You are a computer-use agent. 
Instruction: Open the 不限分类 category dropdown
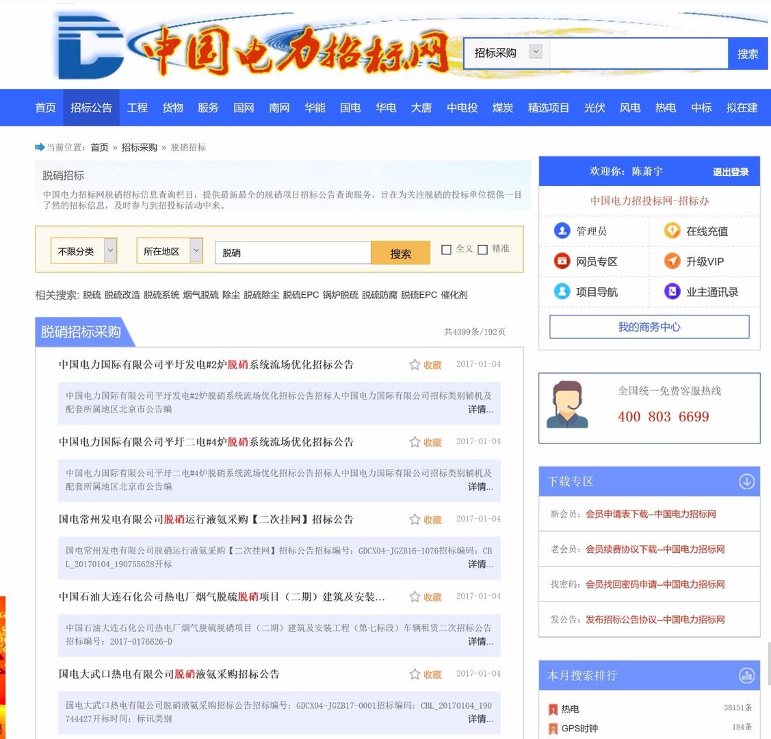point(83,251)
